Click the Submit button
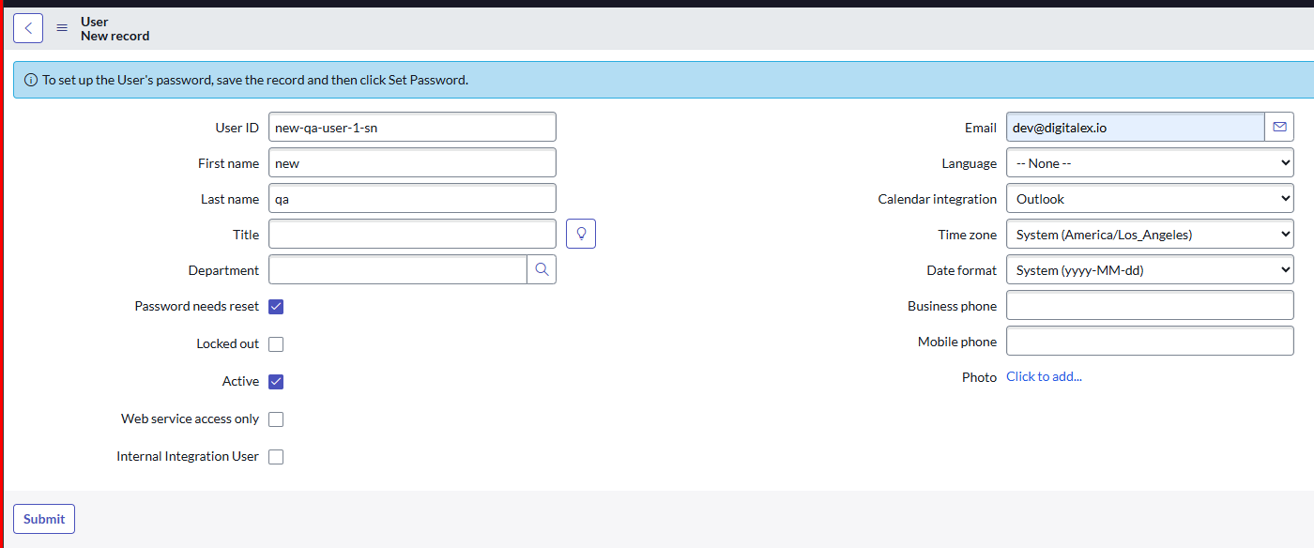1314x548 pixels. (x=44, y=519)
